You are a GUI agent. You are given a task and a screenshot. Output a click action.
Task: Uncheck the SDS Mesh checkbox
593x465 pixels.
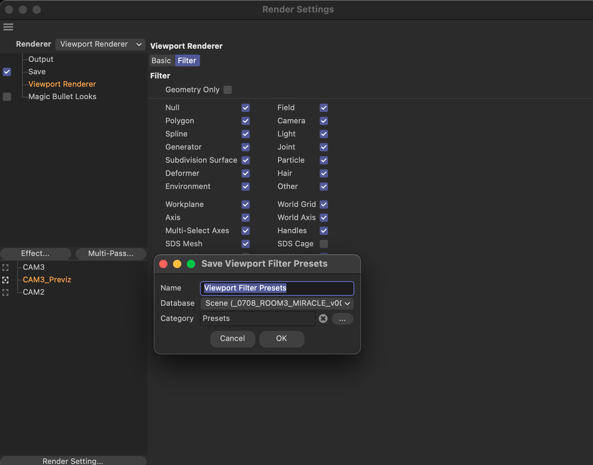click(246, 244)
